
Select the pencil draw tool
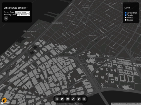73,99
